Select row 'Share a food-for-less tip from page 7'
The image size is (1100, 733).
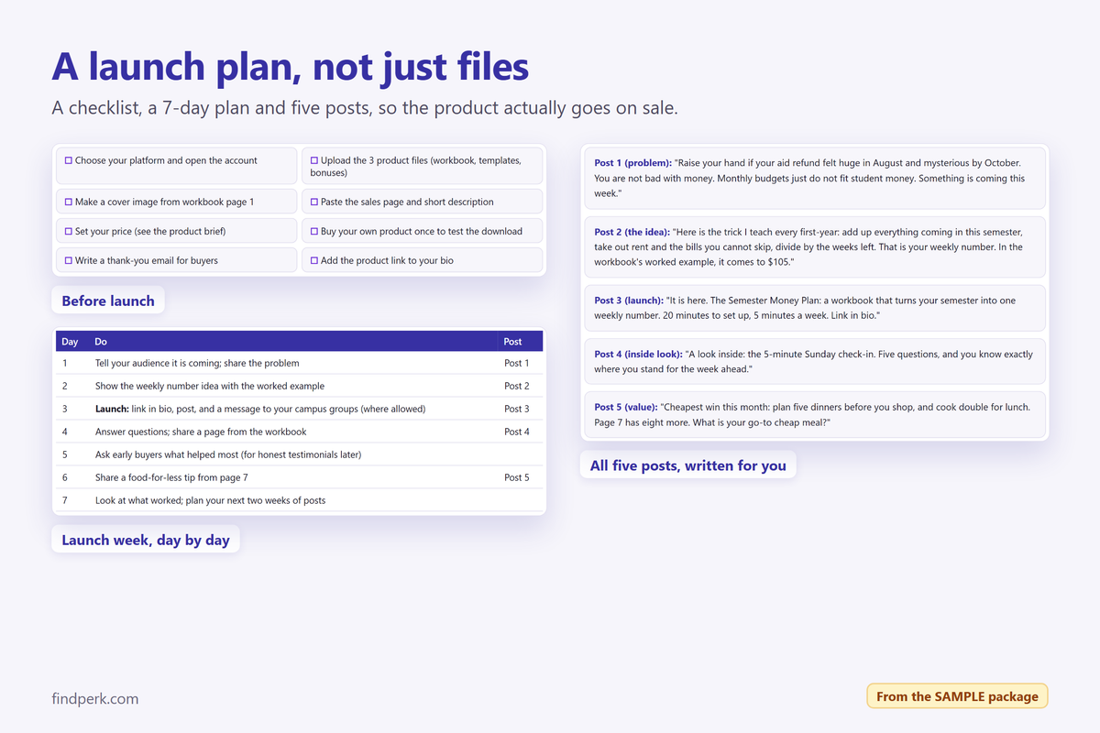click(x=299, y=477)
